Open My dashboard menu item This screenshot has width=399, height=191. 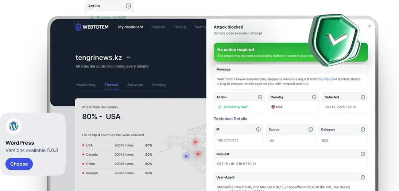131,27
